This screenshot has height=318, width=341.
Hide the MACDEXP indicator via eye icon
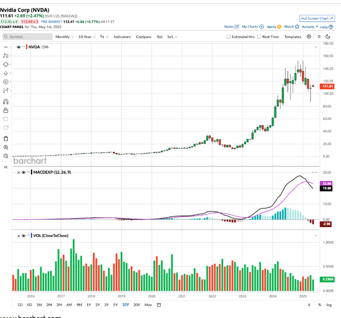[24, 172]
